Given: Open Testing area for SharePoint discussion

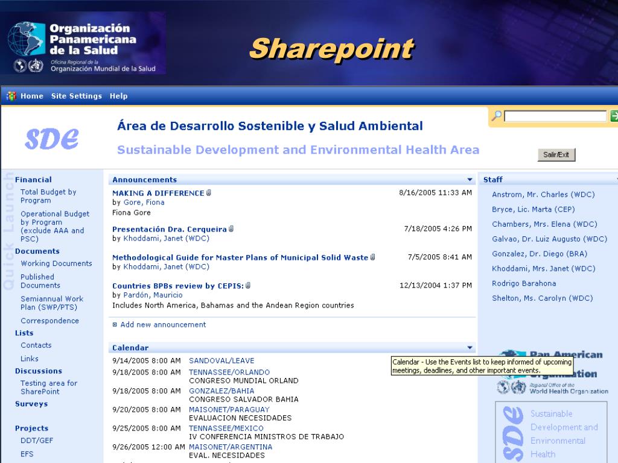Looking at the screenshot, I should [49, 388].
